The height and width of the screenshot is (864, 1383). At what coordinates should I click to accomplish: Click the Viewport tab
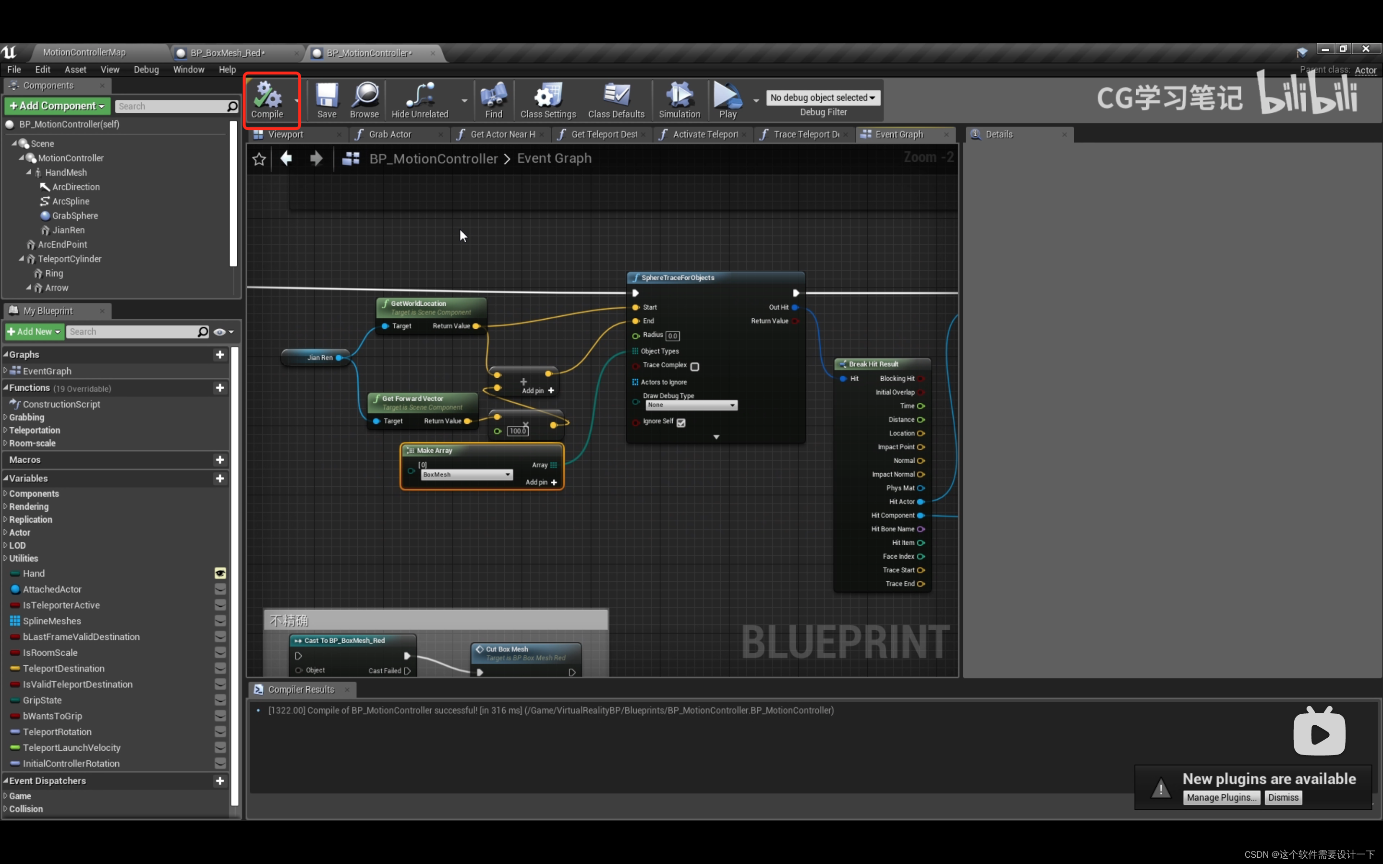[x=286, y=133]
